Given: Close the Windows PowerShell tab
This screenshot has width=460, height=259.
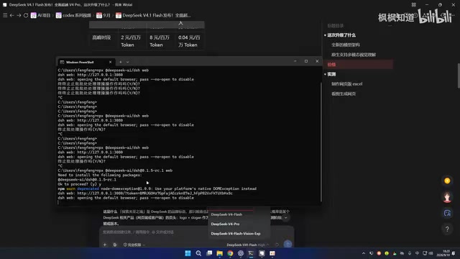Looking at the screenshot, I should click(x=110, y=62).
